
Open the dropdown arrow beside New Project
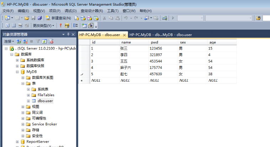tap(12, 18)
